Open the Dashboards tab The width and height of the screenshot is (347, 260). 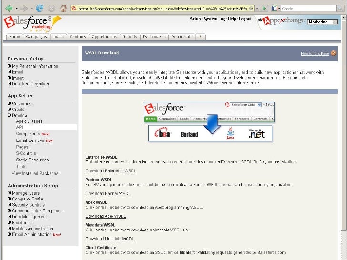coord(154,37)
